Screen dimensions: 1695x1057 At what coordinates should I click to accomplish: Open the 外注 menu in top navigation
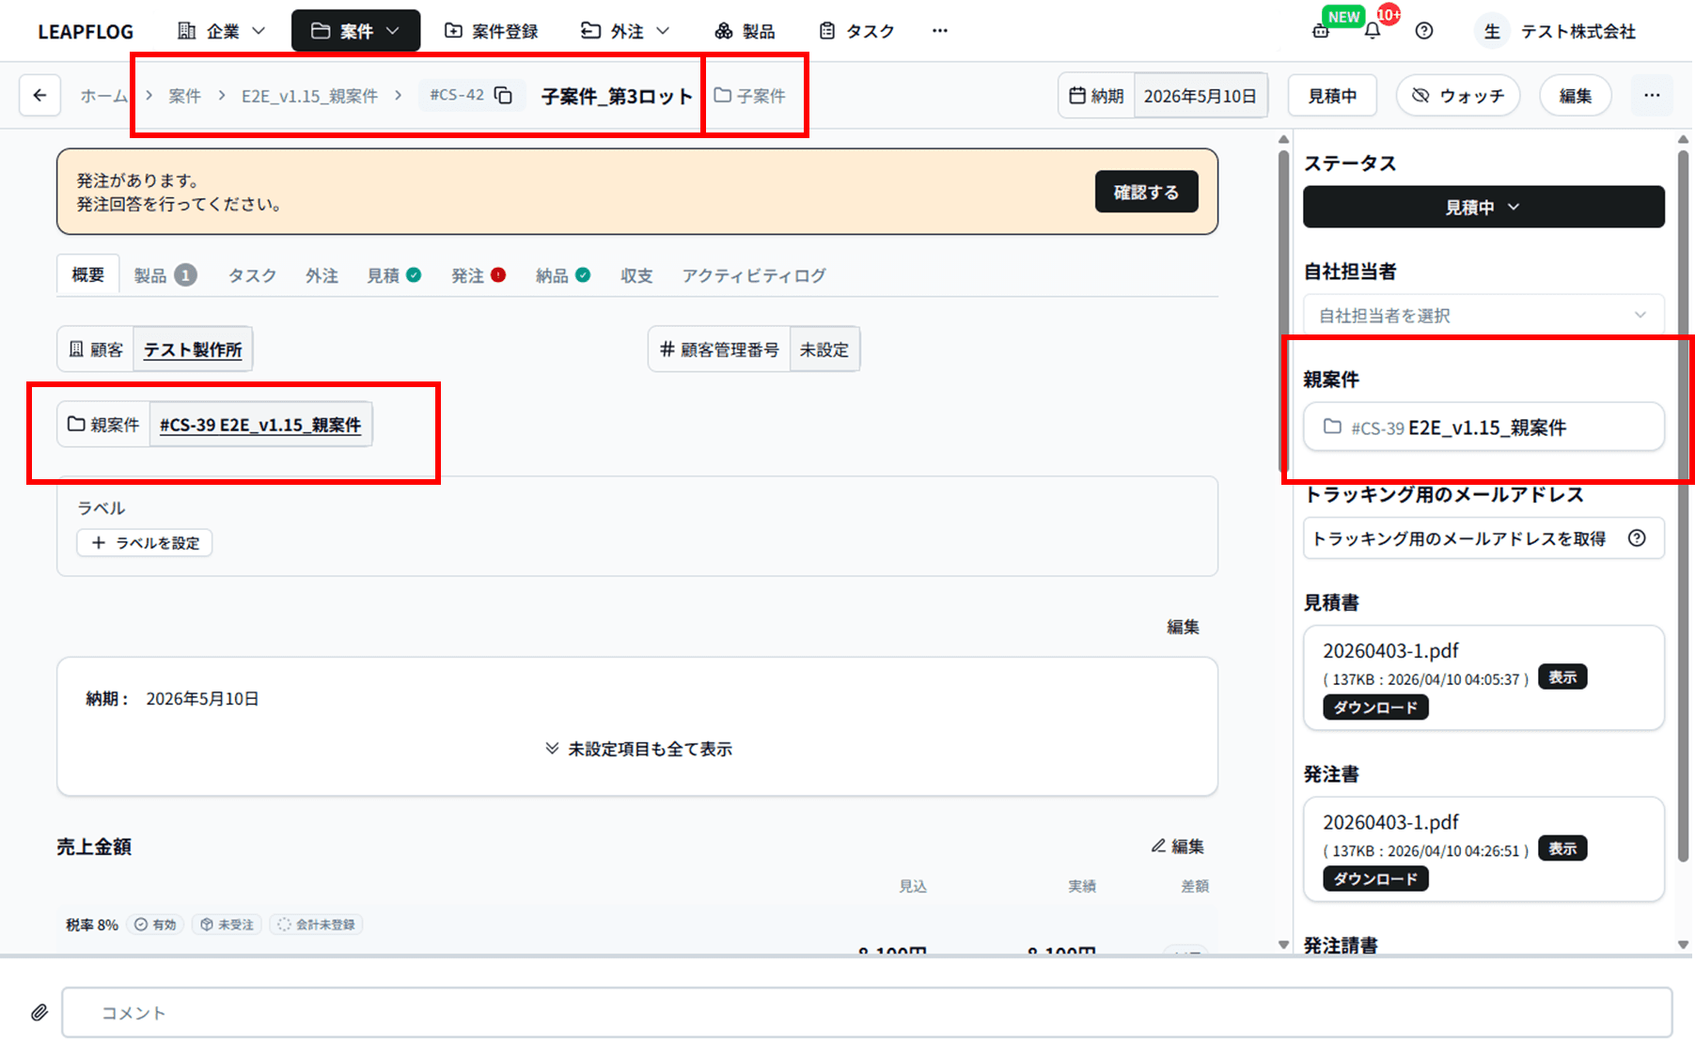pos(623,30)
